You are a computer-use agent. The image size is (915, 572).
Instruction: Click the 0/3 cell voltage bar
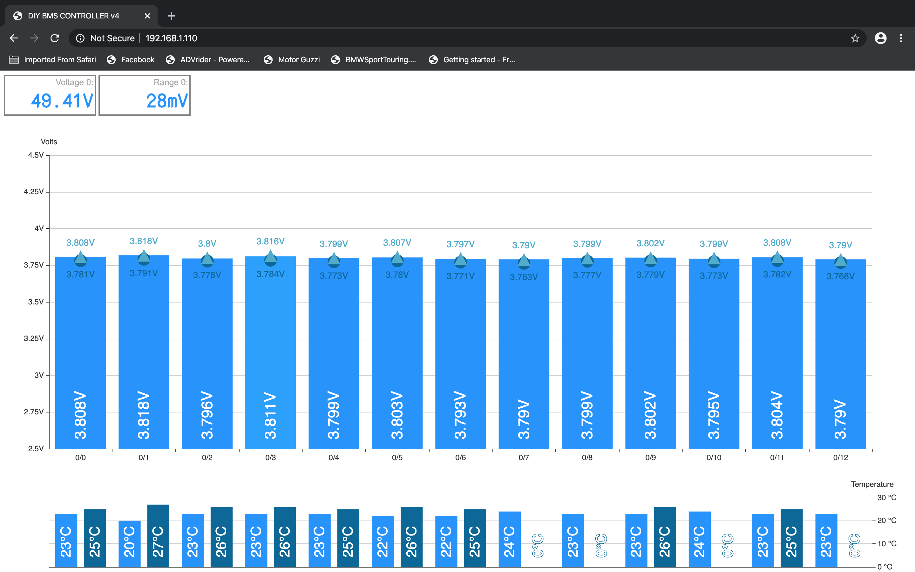coord(270,353)
